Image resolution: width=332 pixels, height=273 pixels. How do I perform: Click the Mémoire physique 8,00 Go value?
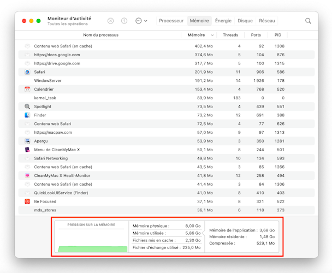tap(193, 226)
